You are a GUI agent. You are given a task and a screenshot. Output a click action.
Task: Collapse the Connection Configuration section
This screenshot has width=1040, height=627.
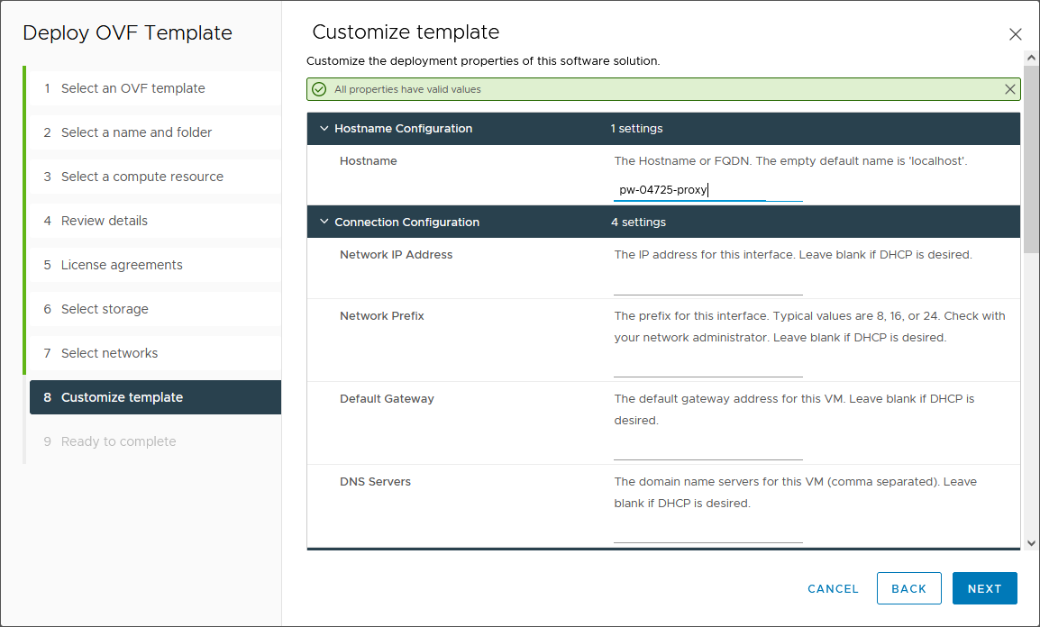(324, 223)
